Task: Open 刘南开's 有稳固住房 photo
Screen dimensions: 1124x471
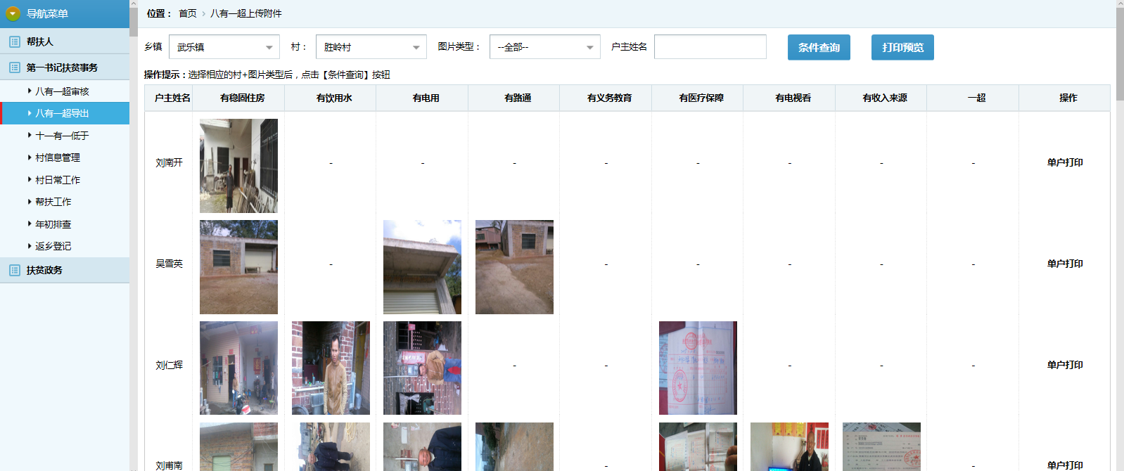Action: pyautogui.click(x=238, y=166)
